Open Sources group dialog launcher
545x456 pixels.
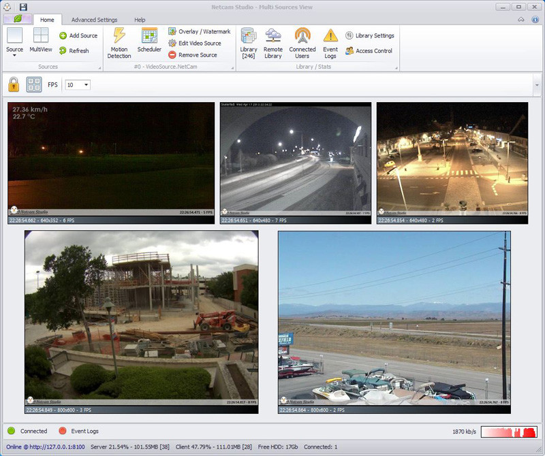tap(99, 68)
